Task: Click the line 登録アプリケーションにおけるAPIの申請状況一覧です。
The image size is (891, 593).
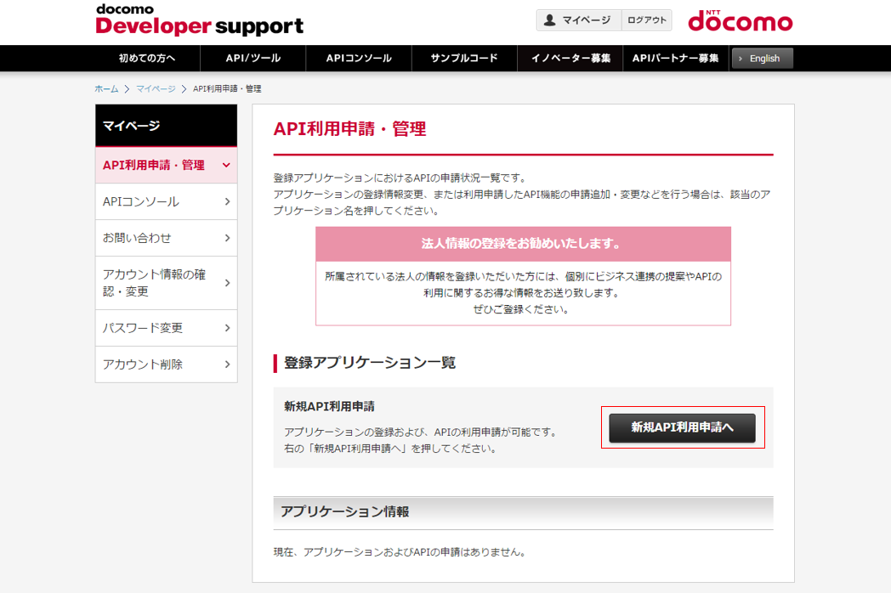Action: tap(402, 178)
